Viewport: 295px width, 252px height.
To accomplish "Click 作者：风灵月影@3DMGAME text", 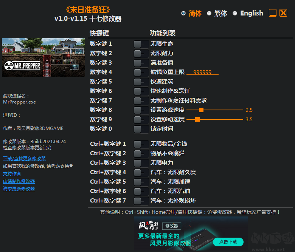I will [33, 128].
